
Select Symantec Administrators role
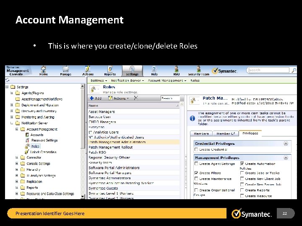[134, 178]
